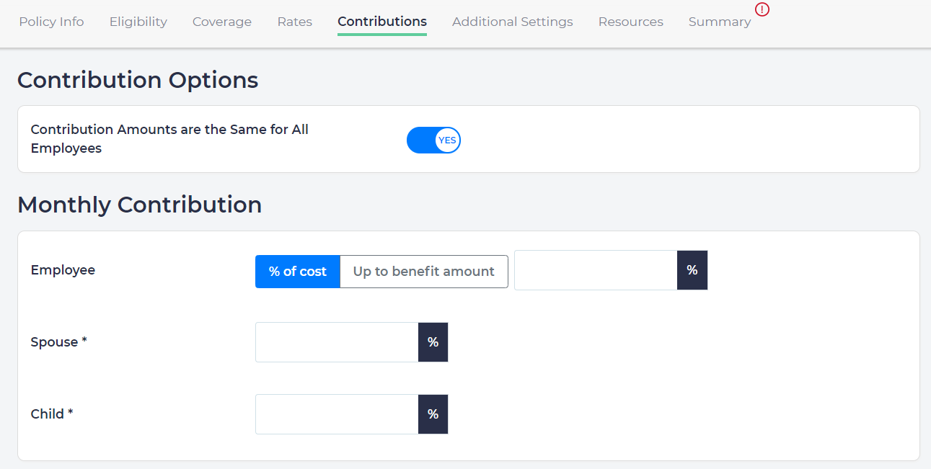931x469 pixels.
Task: Click the red alert icon beside Summary
Action: tap(762, 9)
